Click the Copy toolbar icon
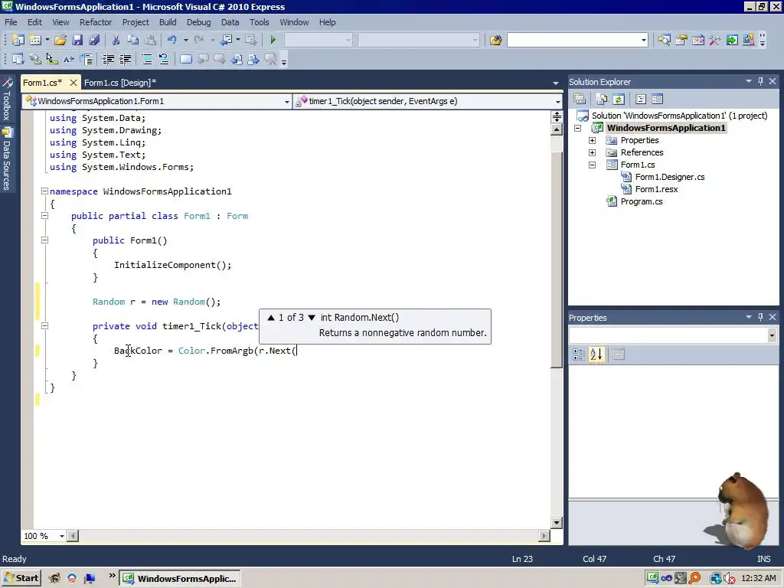 [133, 40]
